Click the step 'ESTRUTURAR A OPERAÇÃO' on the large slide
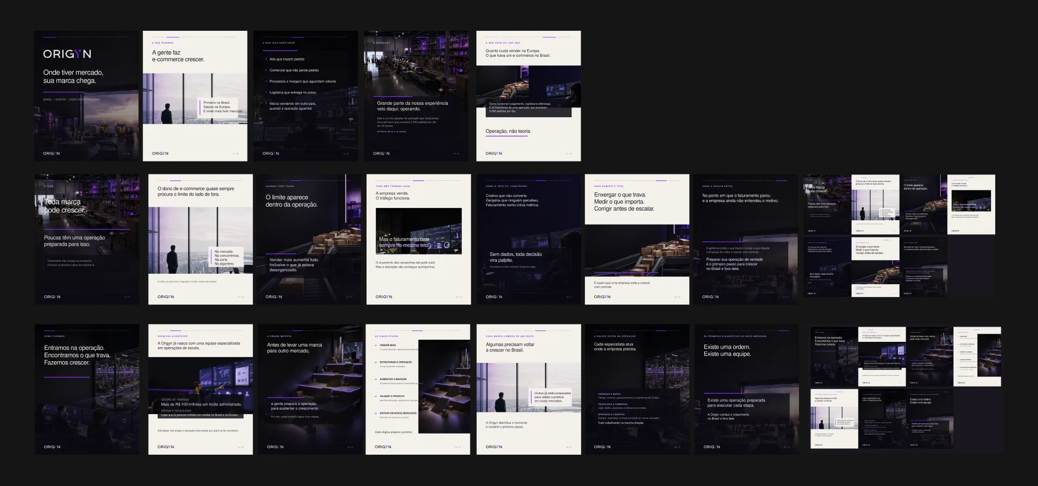The image size is (1038, 486). [x=396, y=362]
